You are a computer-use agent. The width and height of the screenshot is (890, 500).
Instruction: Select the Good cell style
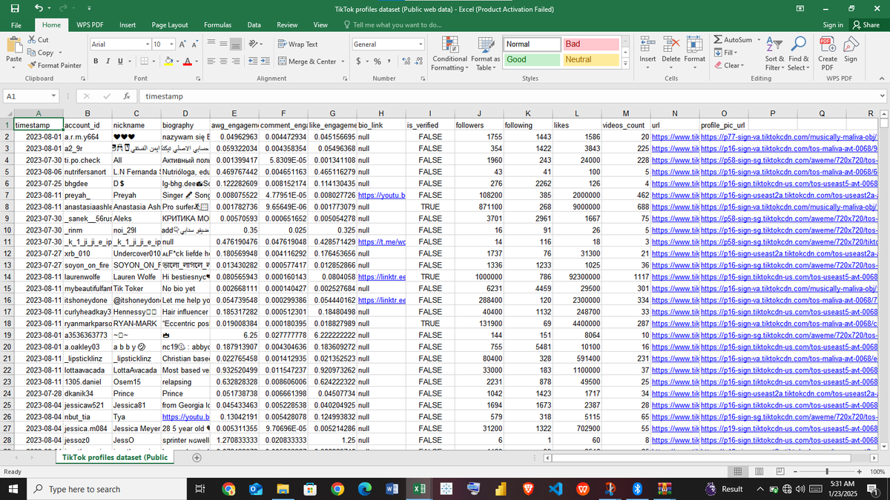click(x=531, y=59)
